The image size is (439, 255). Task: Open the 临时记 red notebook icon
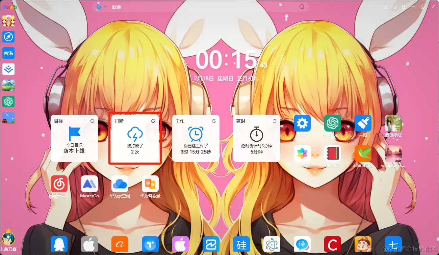(x=333, y=153)
